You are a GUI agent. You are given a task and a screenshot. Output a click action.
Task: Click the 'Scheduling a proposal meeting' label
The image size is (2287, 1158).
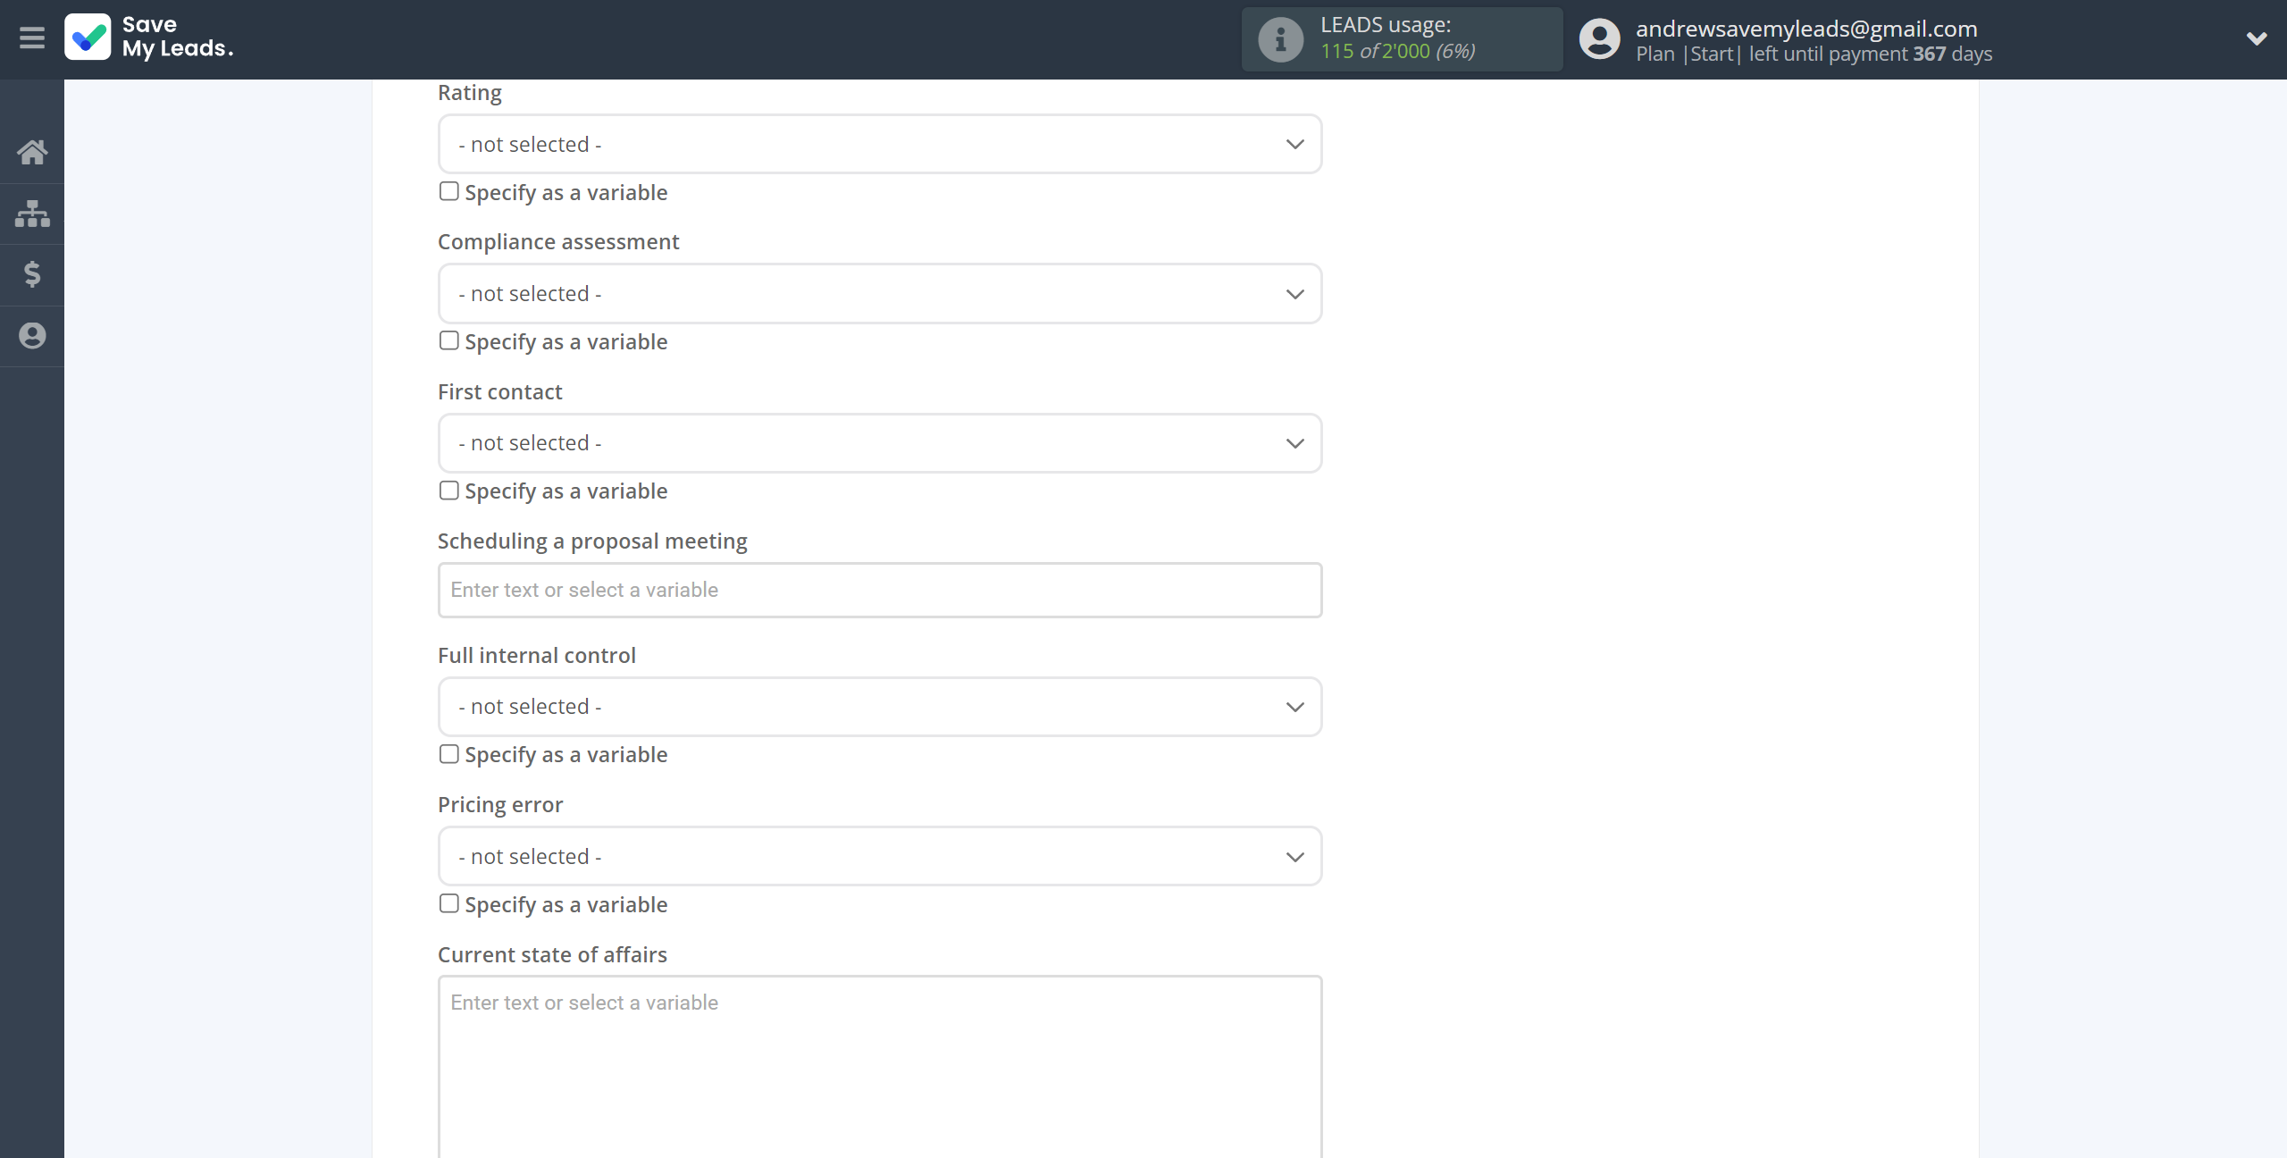[592, 541]
